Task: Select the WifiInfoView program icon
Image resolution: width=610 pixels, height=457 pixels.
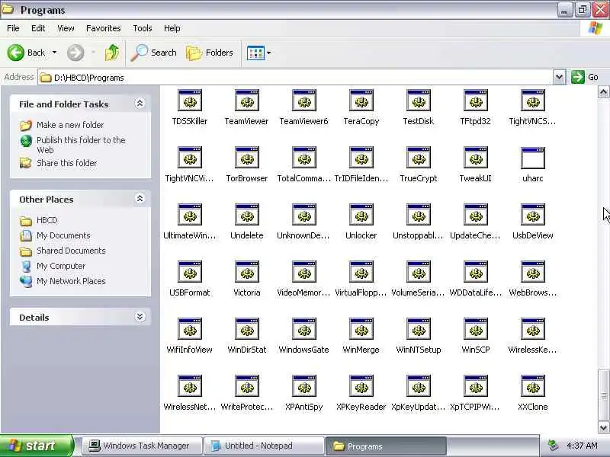Action: click(190, 329)
